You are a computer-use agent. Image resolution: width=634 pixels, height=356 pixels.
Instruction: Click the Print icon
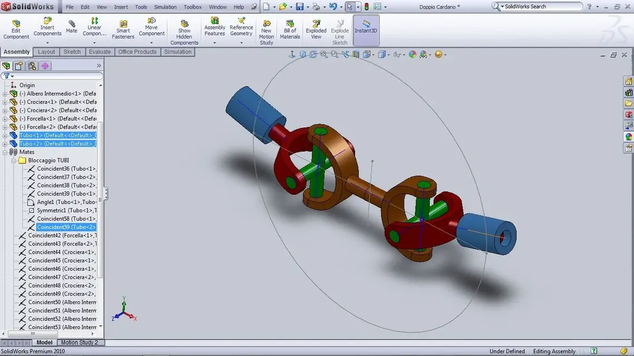pos(316,7)
